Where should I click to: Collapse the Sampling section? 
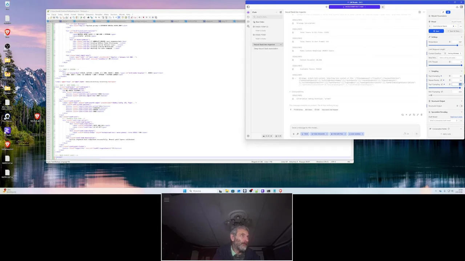click(x=461, y=71)
